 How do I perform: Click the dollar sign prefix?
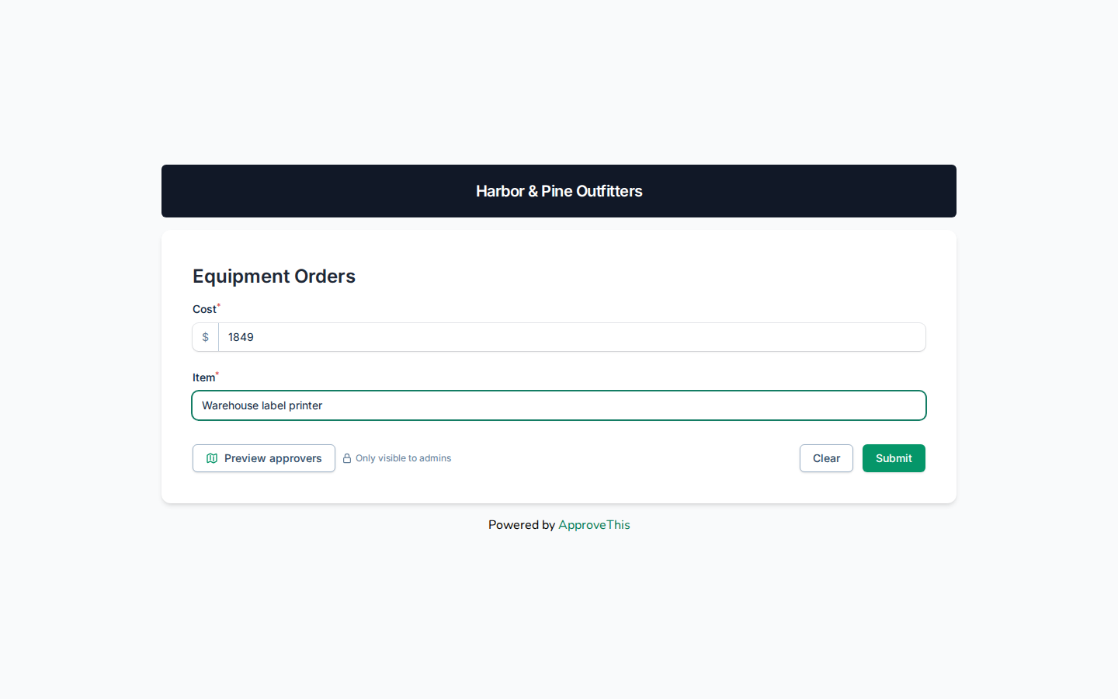pos(206,337)
